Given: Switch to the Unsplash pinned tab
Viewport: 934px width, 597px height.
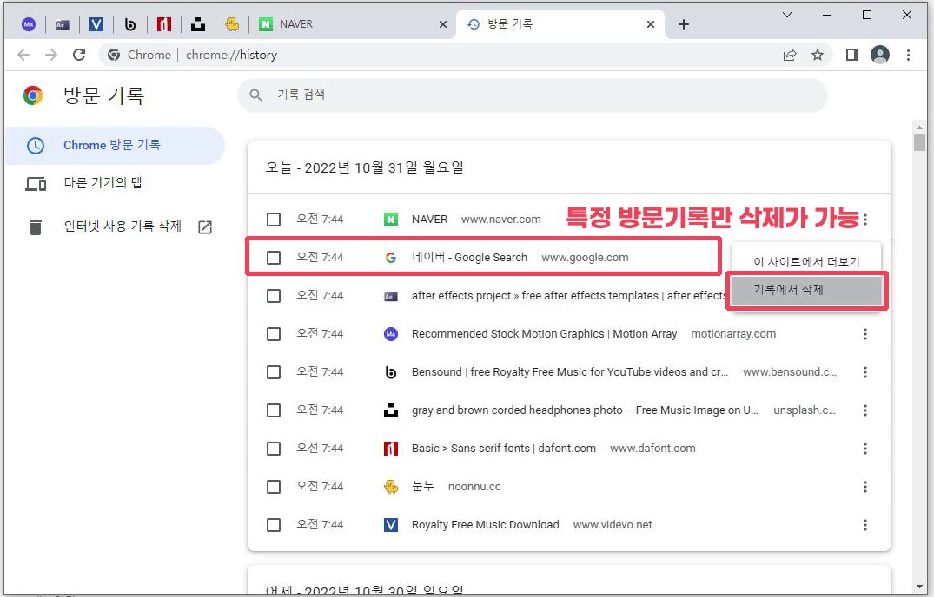Looking at the screenshot, I should pyautogui.click(x=198, y=24).
